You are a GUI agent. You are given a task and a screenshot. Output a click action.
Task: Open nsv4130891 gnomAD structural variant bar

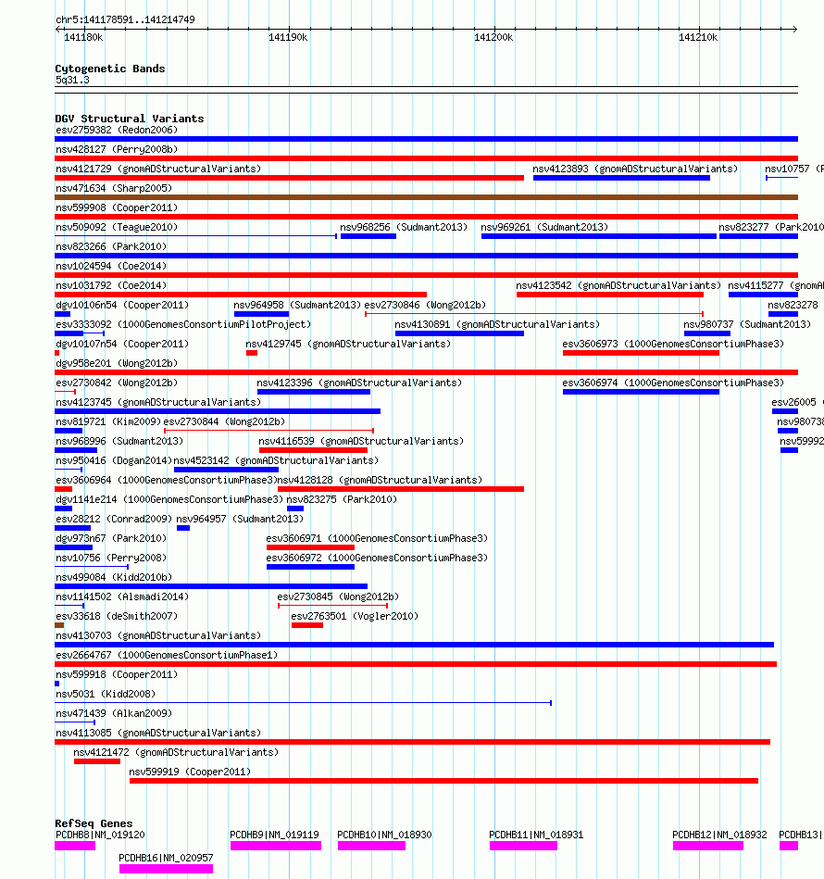(x=459, y=333)
